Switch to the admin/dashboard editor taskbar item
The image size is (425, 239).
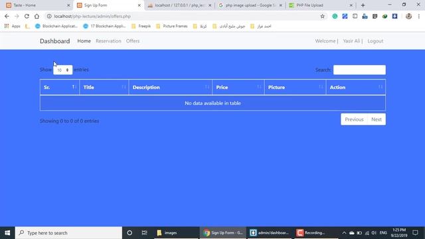click(x=270, y=233)
